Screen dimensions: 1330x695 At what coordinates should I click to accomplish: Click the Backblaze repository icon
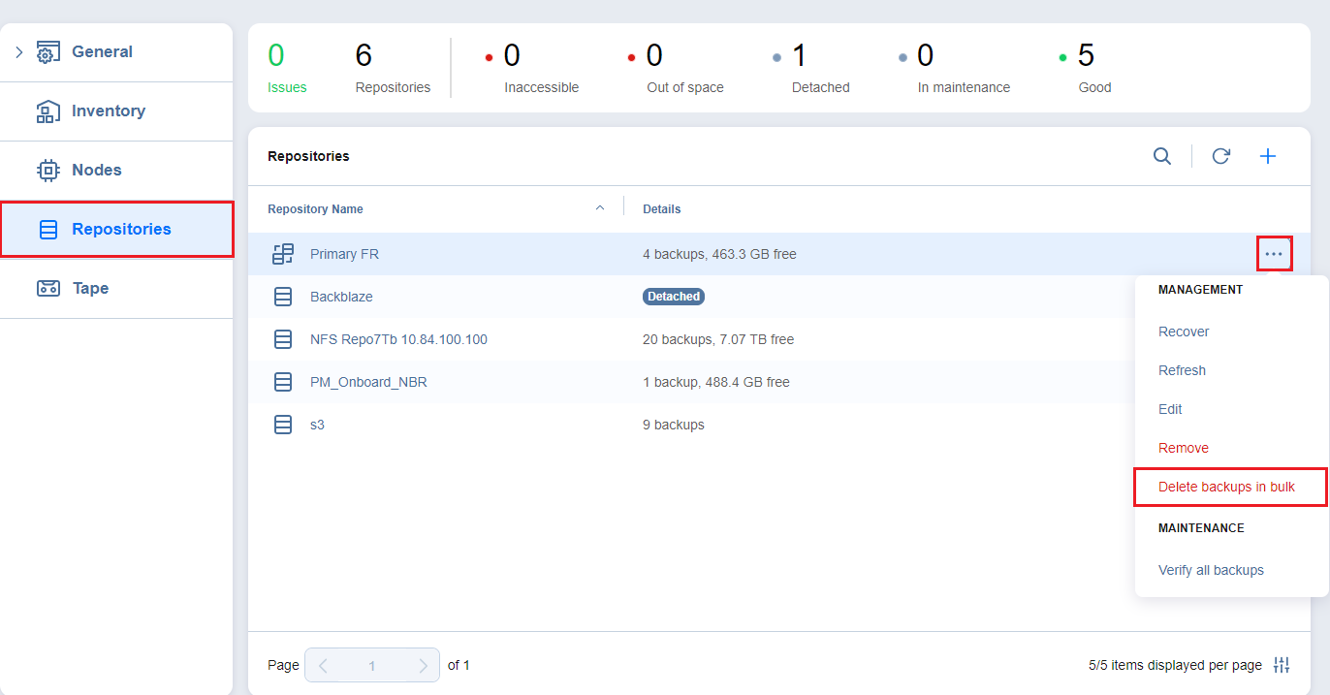[283, 297]
